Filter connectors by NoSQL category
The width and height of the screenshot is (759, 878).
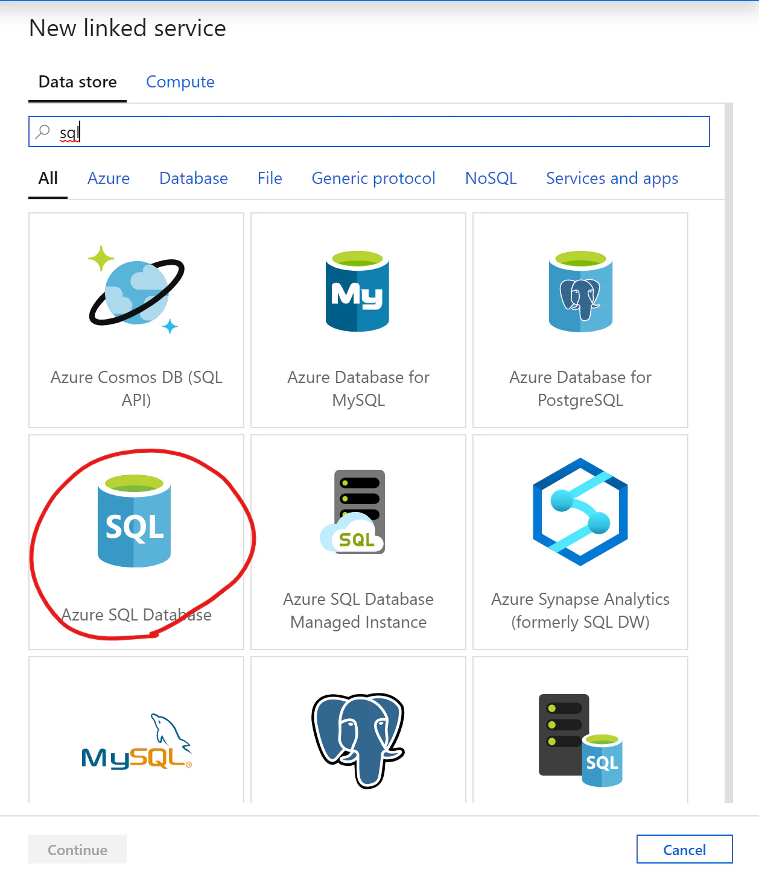click(x=491, y=178)
